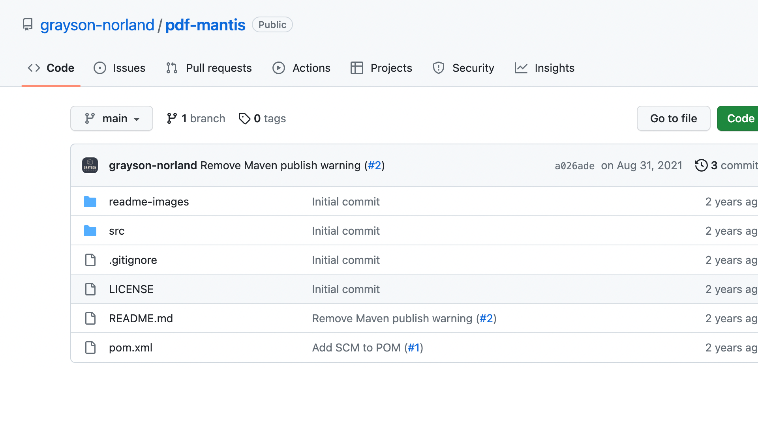Go to the Actions tab

301,68
